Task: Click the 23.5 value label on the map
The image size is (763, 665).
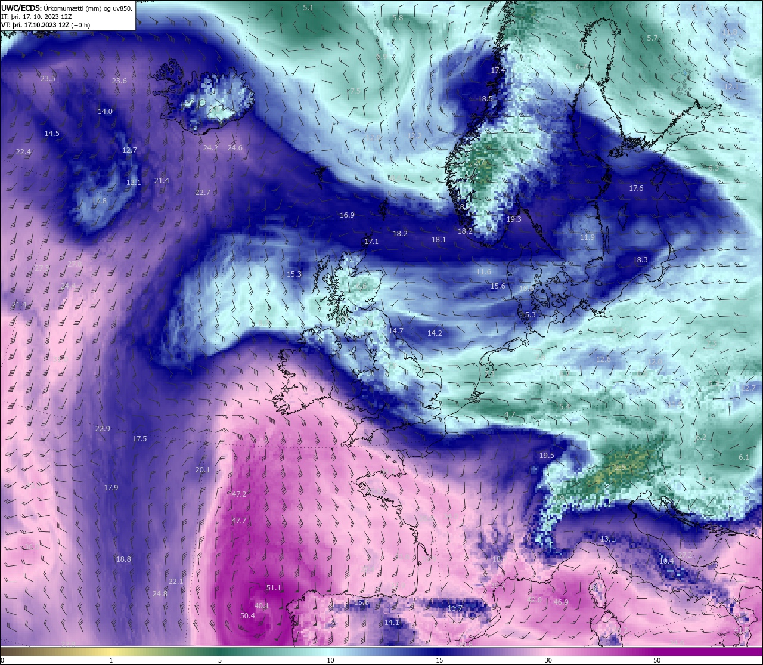Action: click(48, 78)
